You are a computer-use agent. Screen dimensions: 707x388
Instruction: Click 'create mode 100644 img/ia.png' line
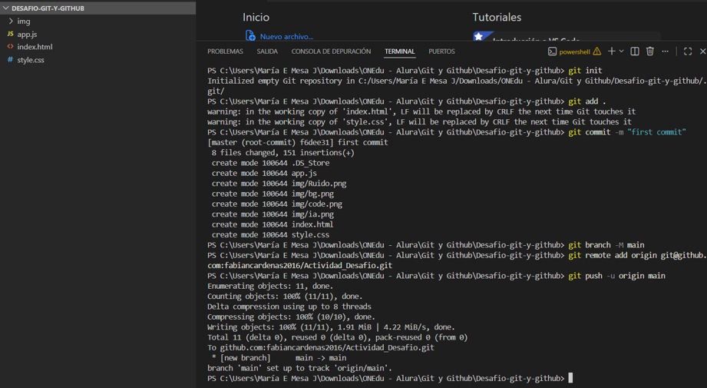click(x=273, y=214)
